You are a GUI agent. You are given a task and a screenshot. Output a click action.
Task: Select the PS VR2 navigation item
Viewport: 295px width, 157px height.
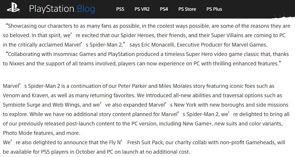pos(142,9)
